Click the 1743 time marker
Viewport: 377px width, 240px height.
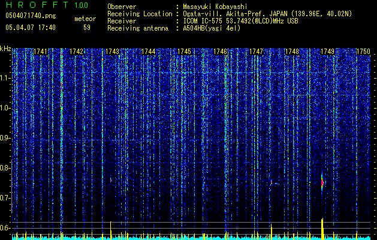pyautogui.click(x=112, y=52)
